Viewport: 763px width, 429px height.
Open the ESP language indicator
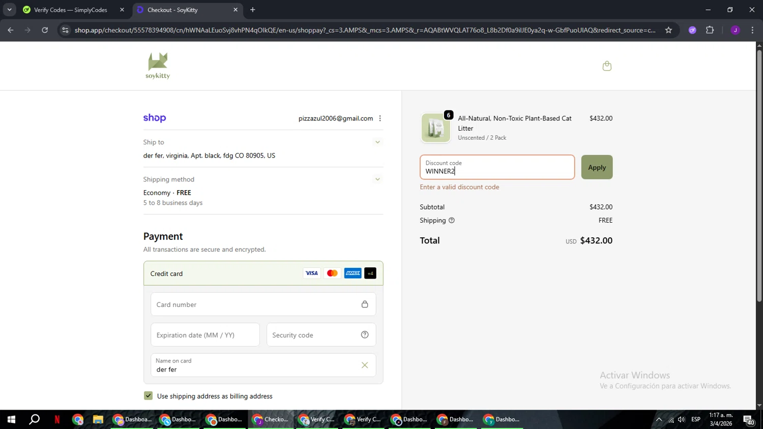[x=696, y=419]
